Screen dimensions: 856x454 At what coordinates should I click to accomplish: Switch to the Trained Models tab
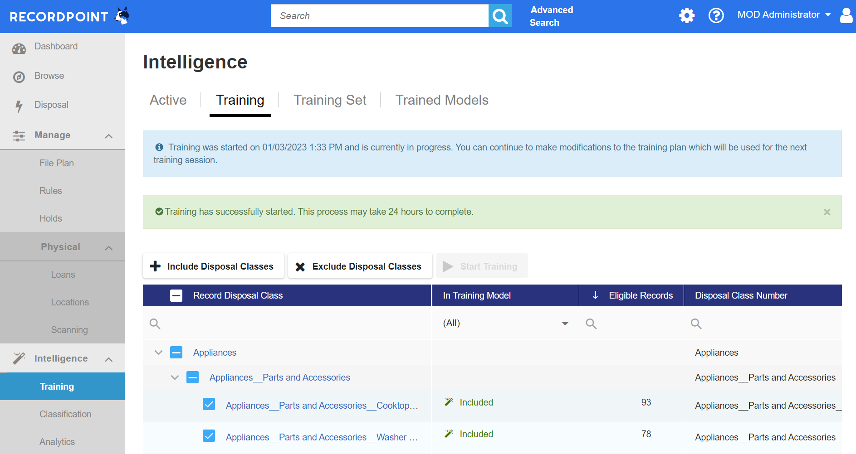441,100
